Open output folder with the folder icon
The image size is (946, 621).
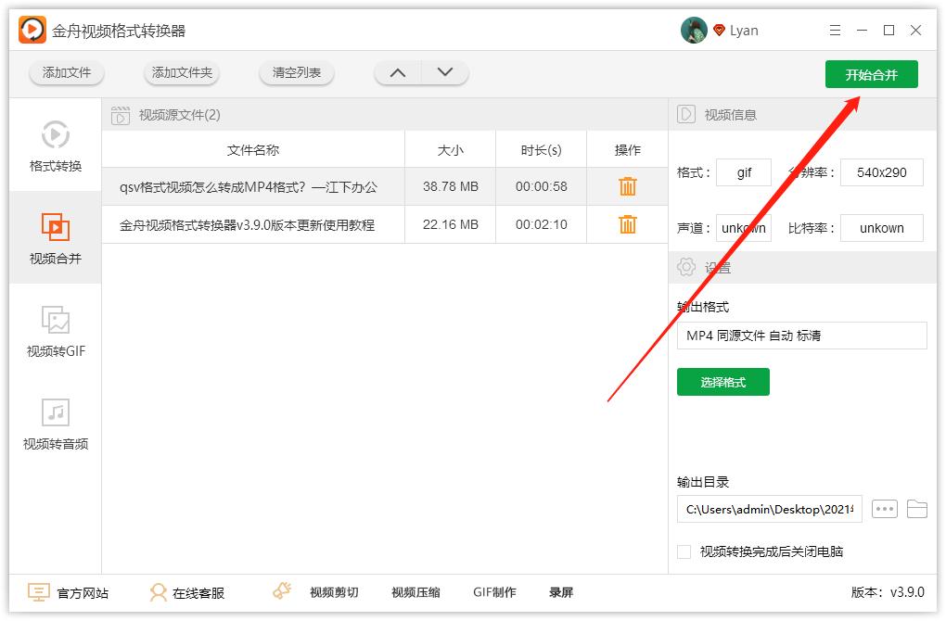916,509
